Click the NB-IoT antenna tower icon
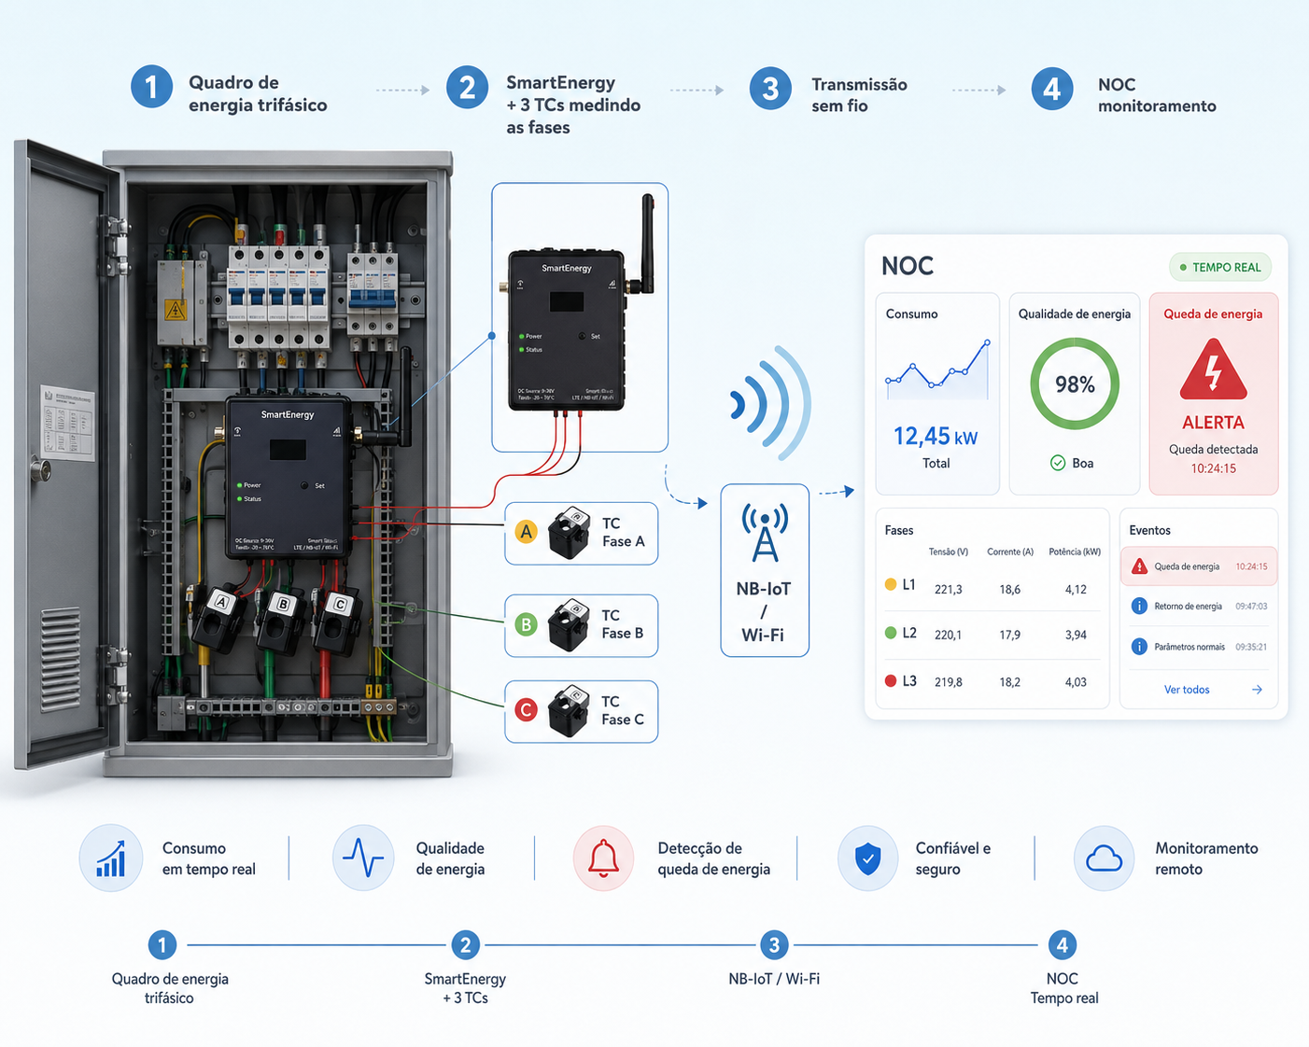1309x1047 pixels. pos(765,532)
